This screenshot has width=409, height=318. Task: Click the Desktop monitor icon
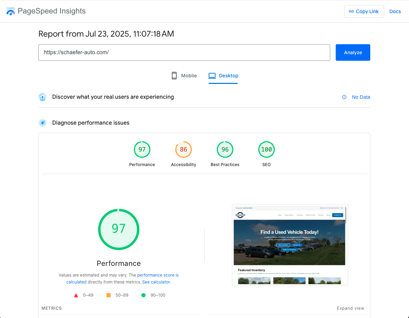[212, 76]
